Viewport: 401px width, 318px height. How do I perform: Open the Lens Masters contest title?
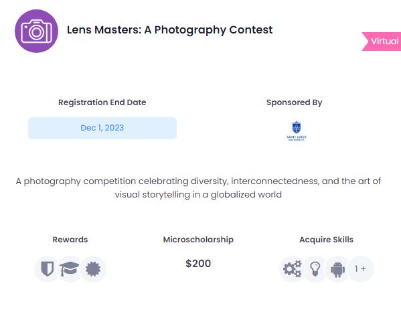(169, 30)
